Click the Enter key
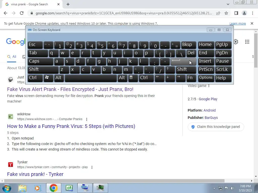 (183, 62)
